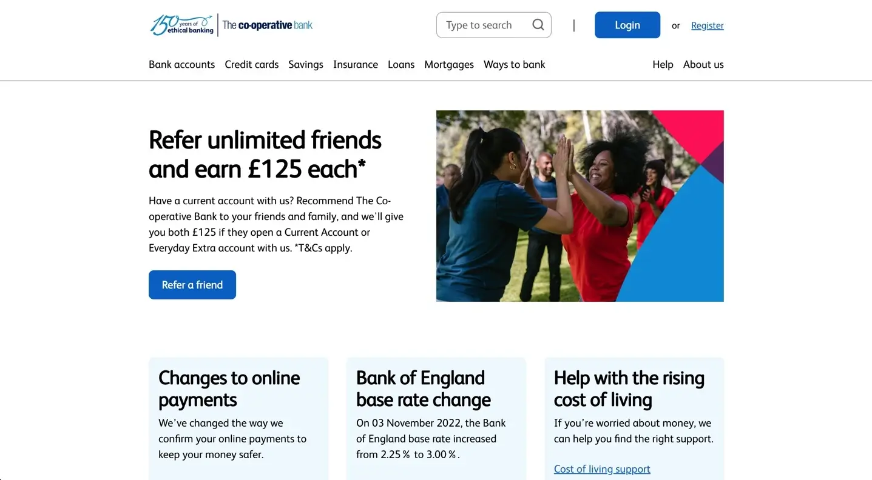Open the Register link
The height and width of the screenshot is (480, 872).
(707, 25)
